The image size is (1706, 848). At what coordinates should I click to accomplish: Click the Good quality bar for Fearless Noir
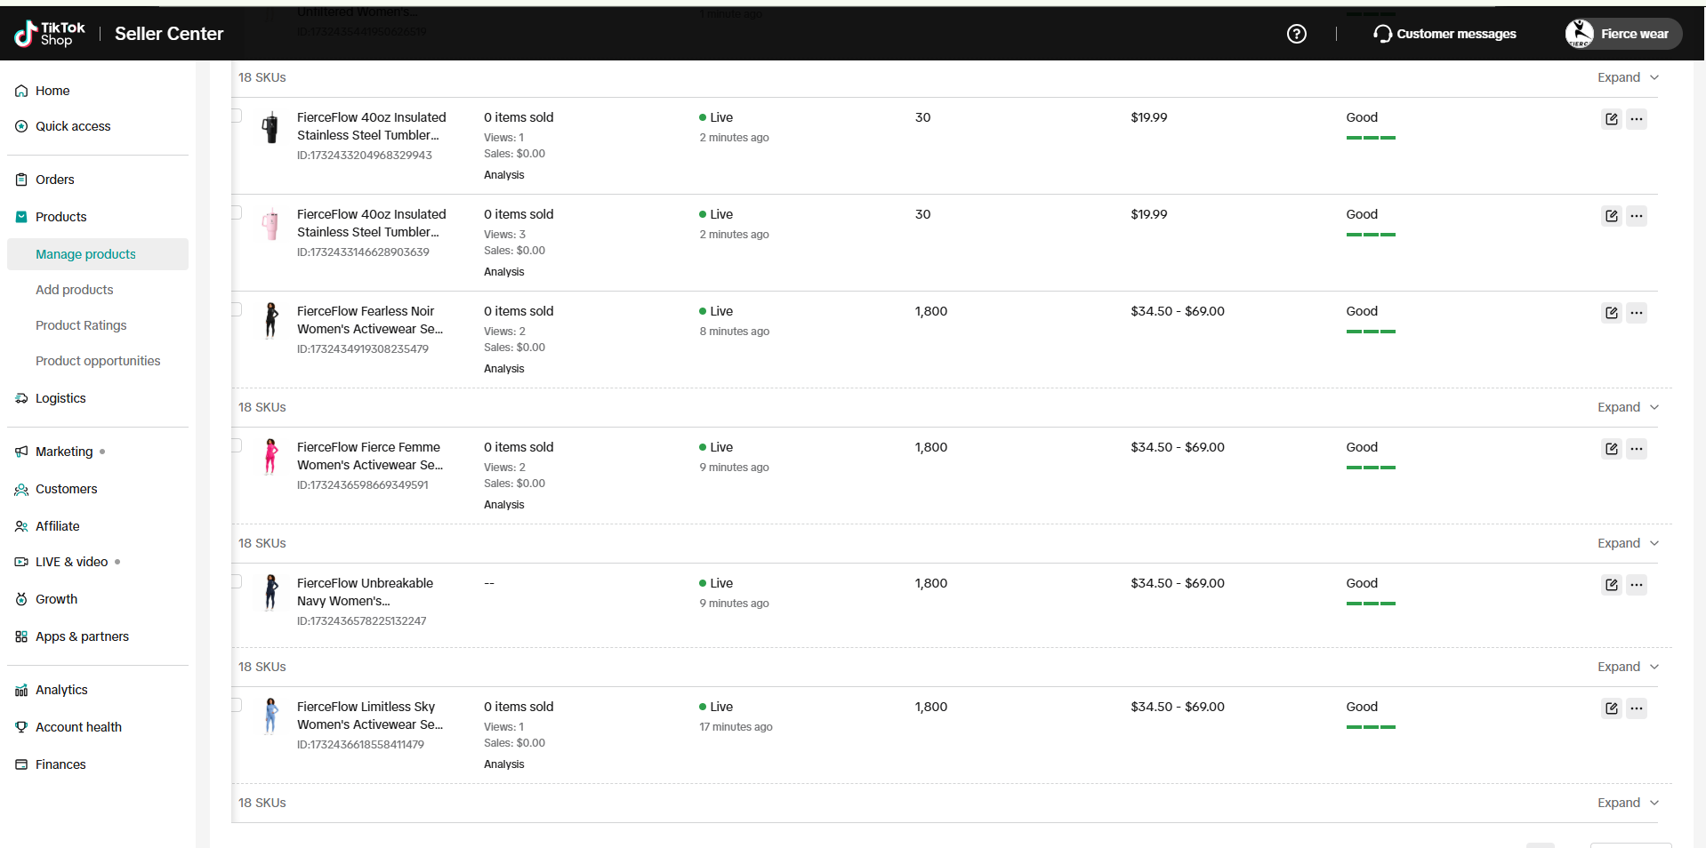tap(1371, 332)
